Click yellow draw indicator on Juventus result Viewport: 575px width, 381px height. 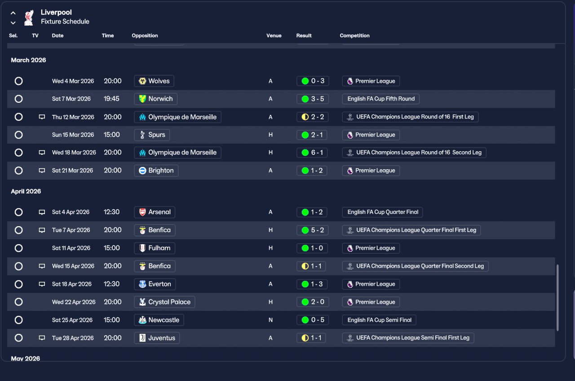pos(305,338)
